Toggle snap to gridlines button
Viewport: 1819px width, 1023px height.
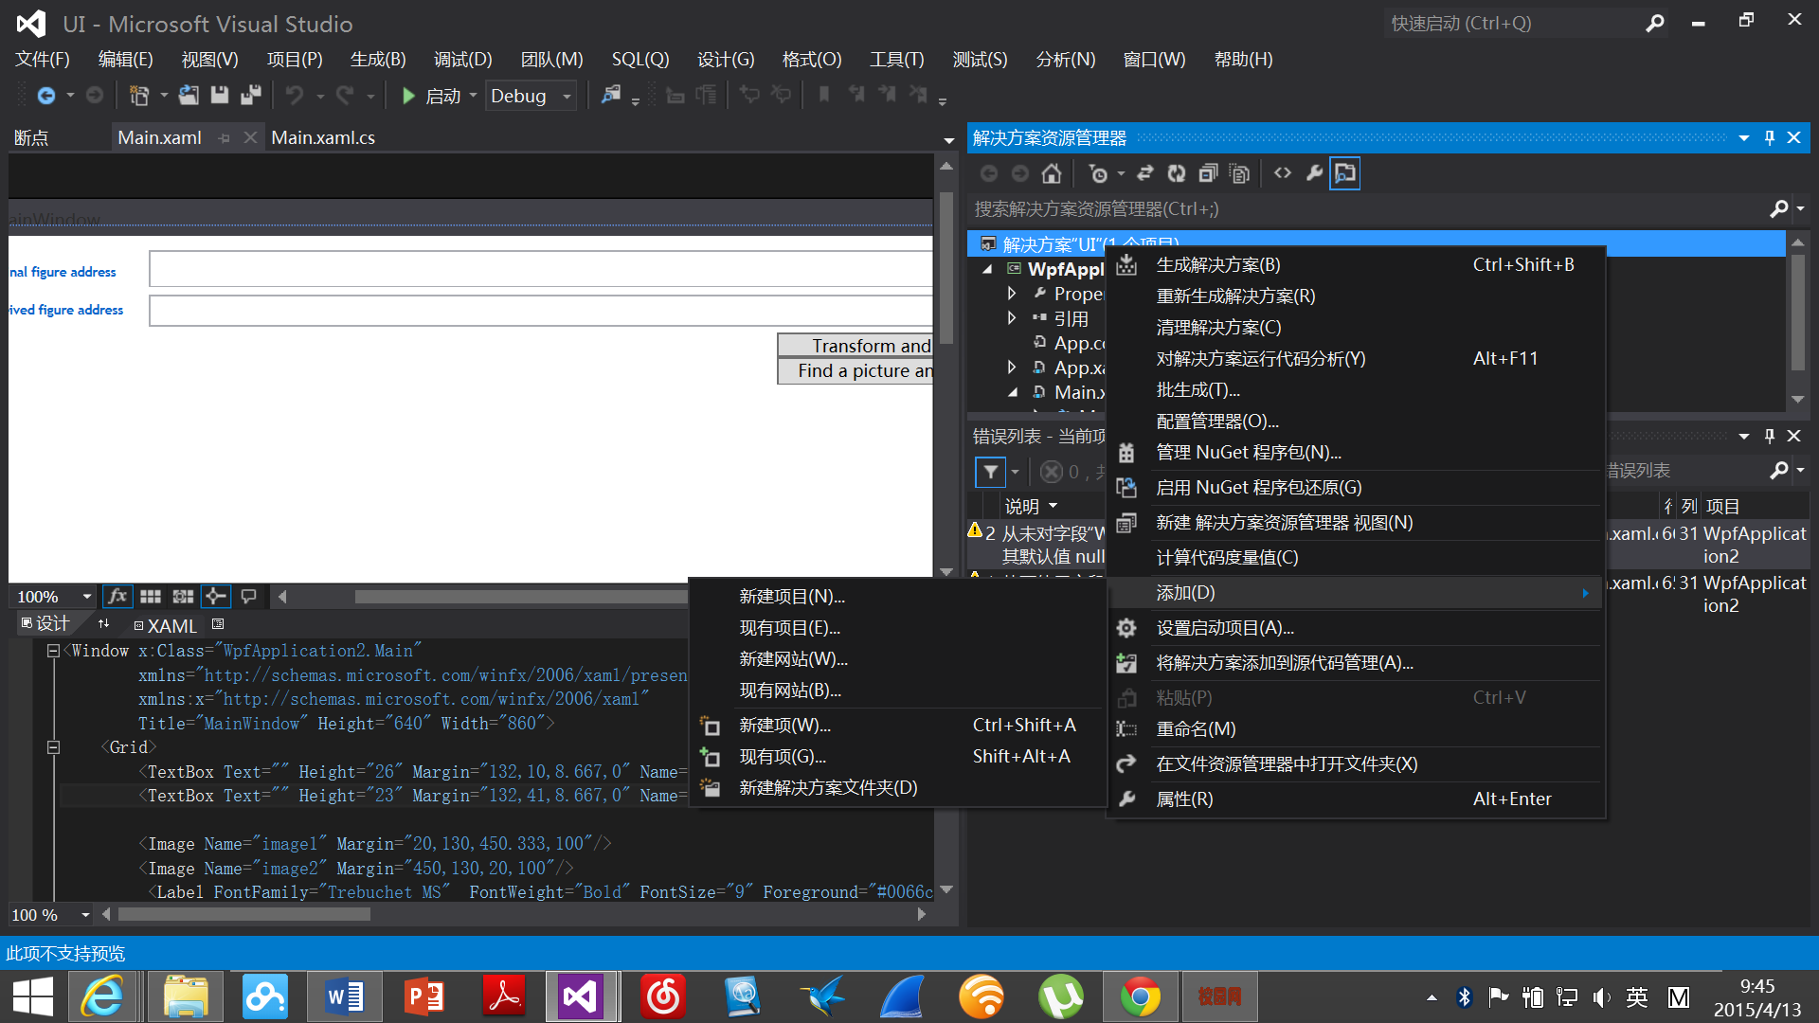tap(183, 596)
